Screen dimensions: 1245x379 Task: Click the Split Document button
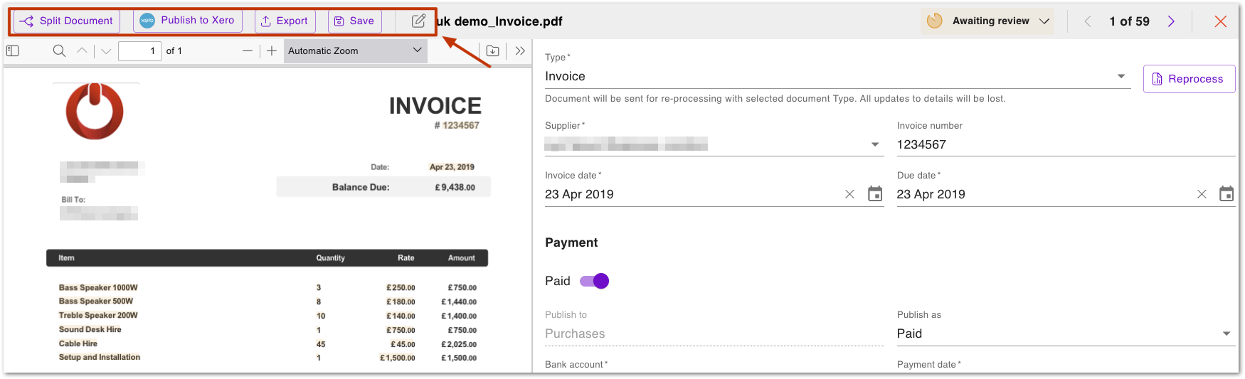66,21
